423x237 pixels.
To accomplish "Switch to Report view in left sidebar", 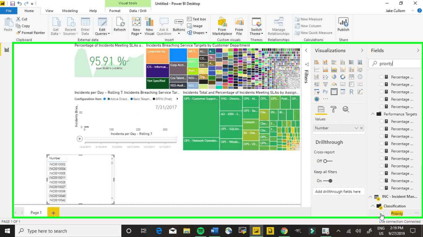I will pos(7,50).
